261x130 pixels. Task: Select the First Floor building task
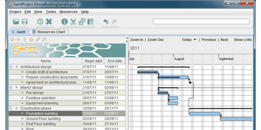pos(41,124)
